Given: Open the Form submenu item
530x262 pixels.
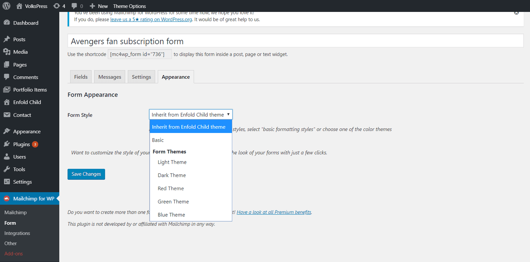Looking at the screenshot, I should pos(10,223).
